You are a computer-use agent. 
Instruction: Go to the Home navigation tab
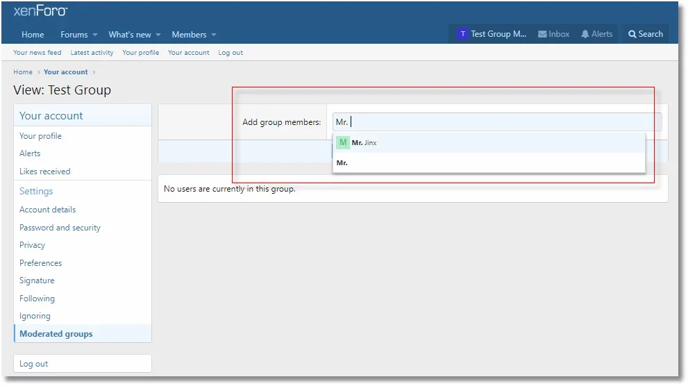pyautogui.click(x=33, y=35)
